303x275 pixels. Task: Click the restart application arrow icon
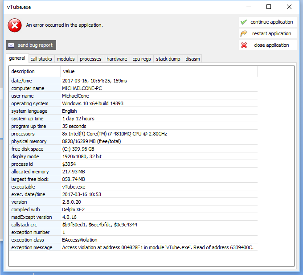[244, 33]
